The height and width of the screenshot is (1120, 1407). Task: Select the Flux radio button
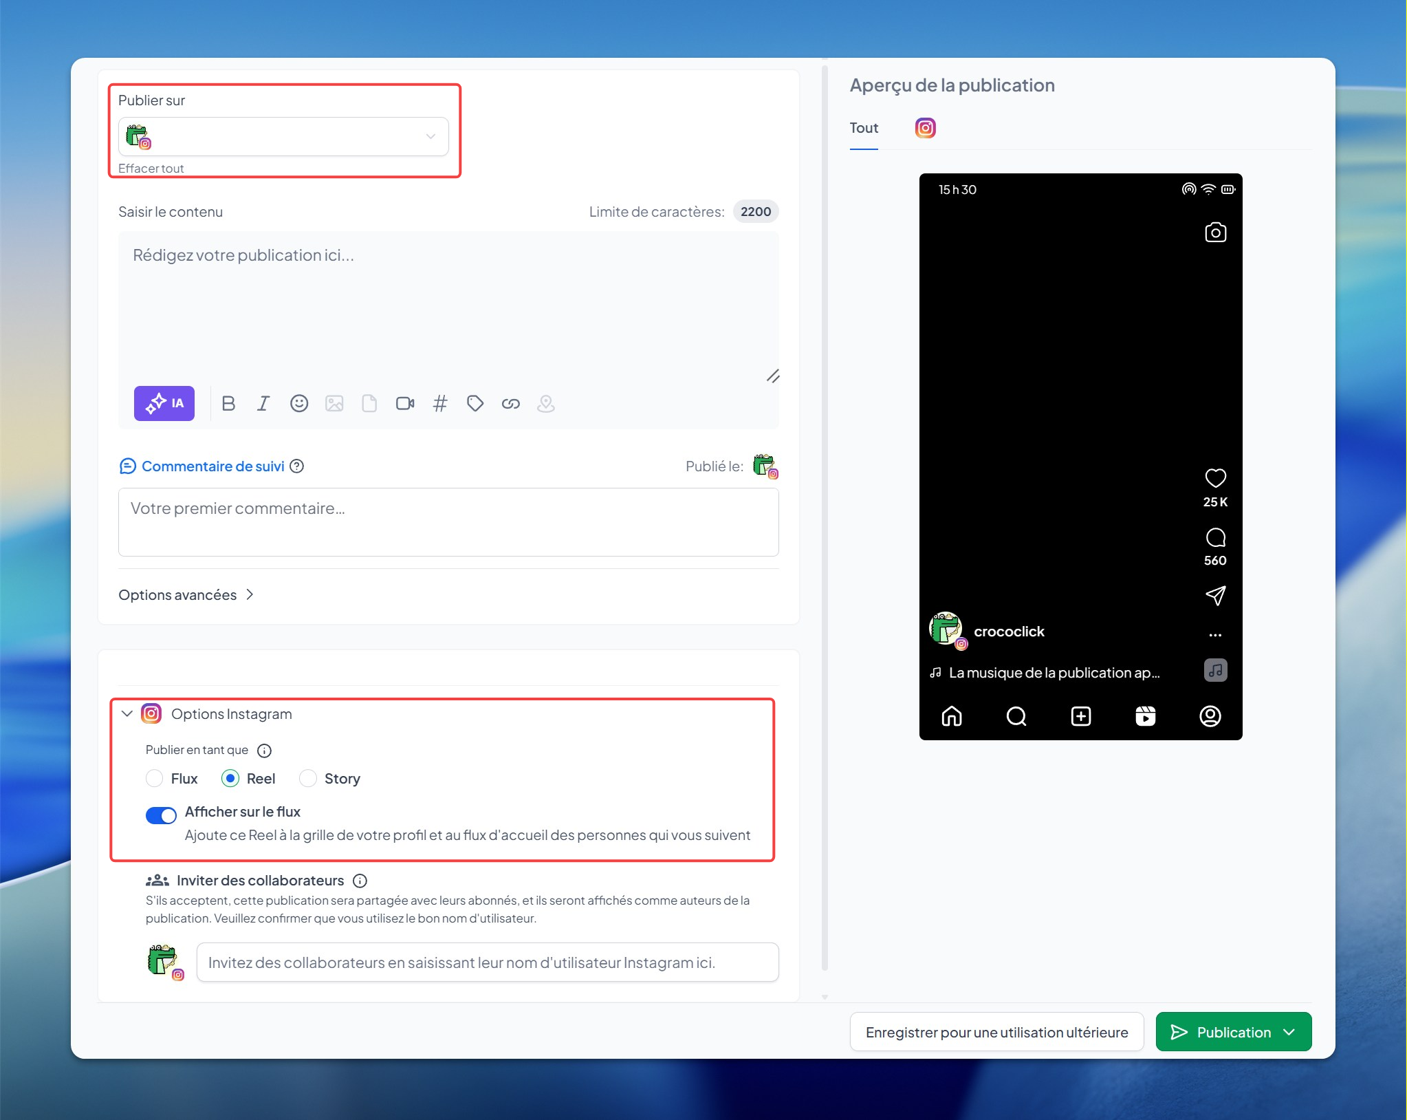click(x=155, y=778)
